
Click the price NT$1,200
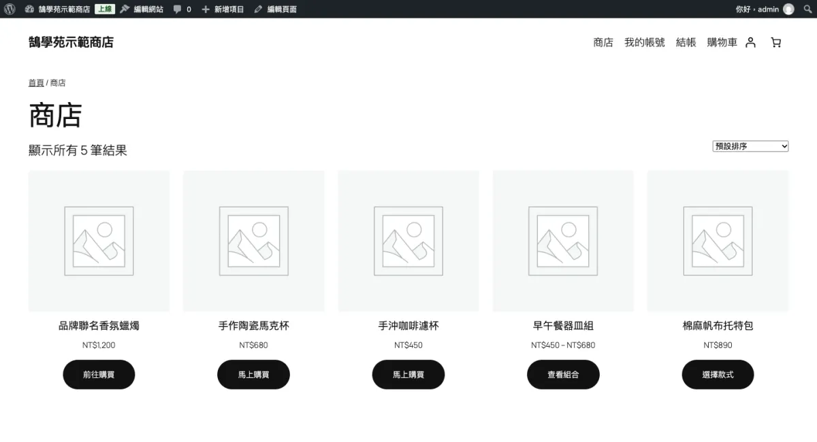tap(99, 345)
